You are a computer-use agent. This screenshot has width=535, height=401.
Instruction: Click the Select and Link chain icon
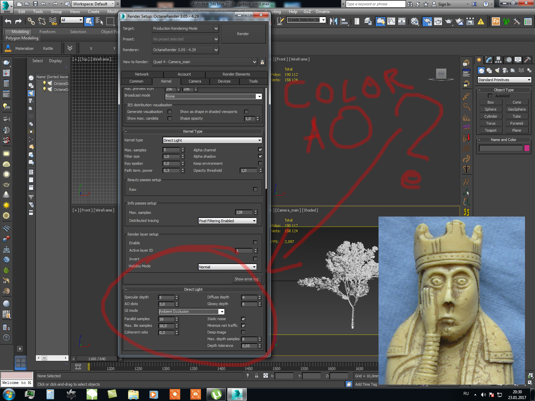click(31, 21)
